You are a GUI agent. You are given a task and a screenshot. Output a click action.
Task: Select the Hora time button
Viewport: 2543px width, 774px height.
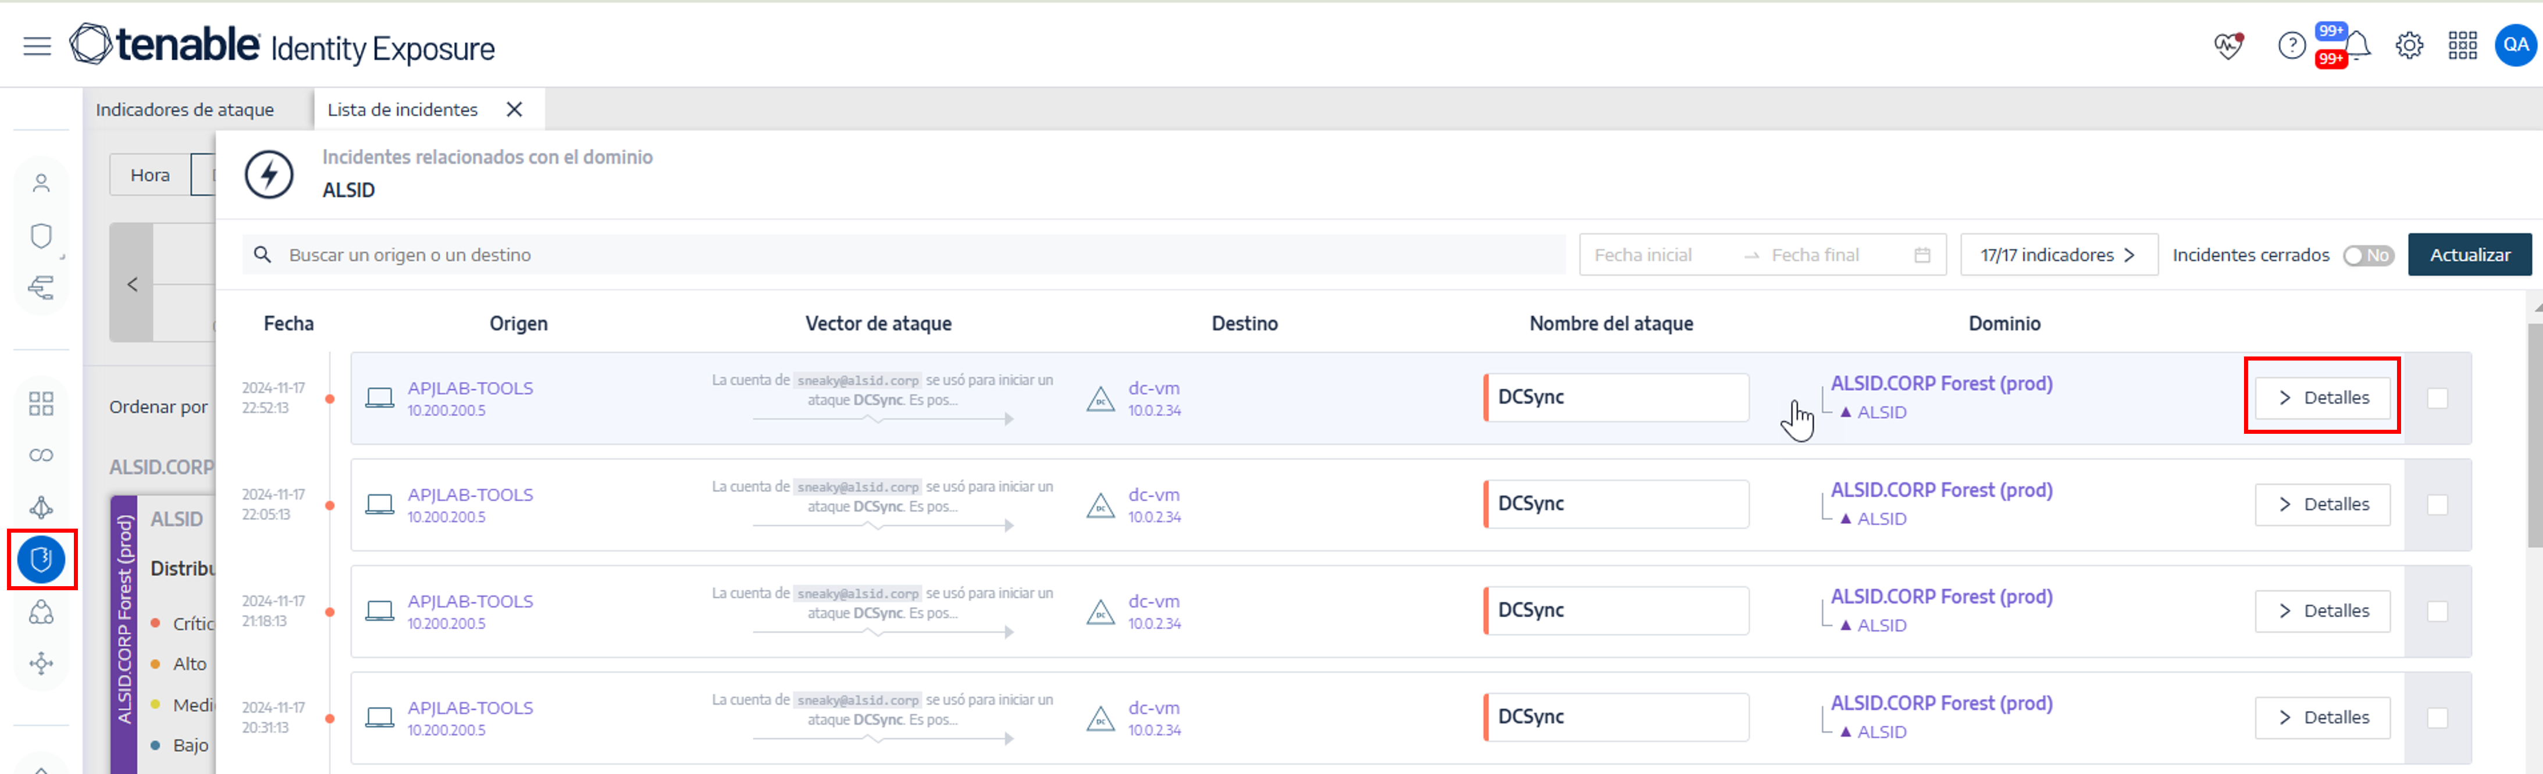click(150, 174)
